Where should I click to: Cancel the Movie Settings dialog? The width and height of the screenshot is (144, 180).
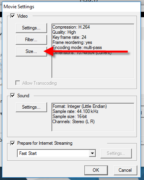tap(125, 170)
